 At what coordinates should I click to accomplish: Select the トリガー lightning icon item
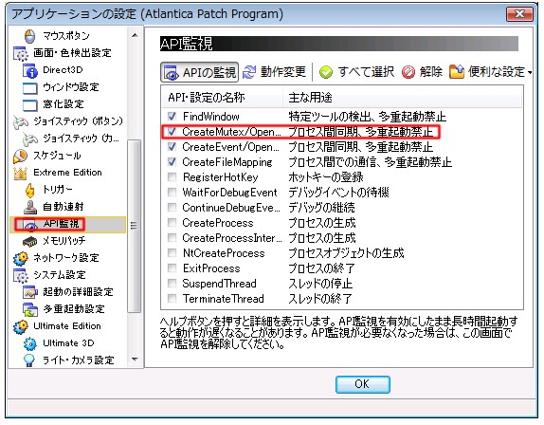click(x=30, y=190)
